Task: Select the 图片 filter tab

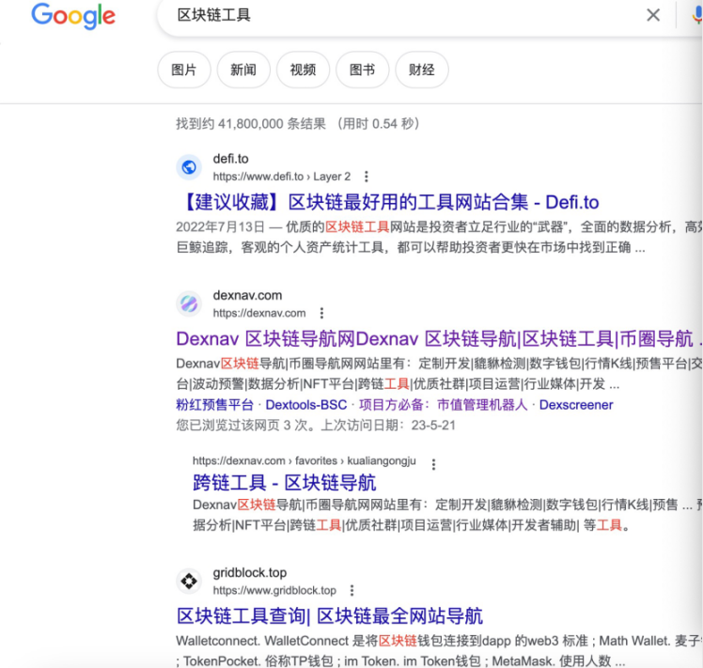Action: (184, 70)
